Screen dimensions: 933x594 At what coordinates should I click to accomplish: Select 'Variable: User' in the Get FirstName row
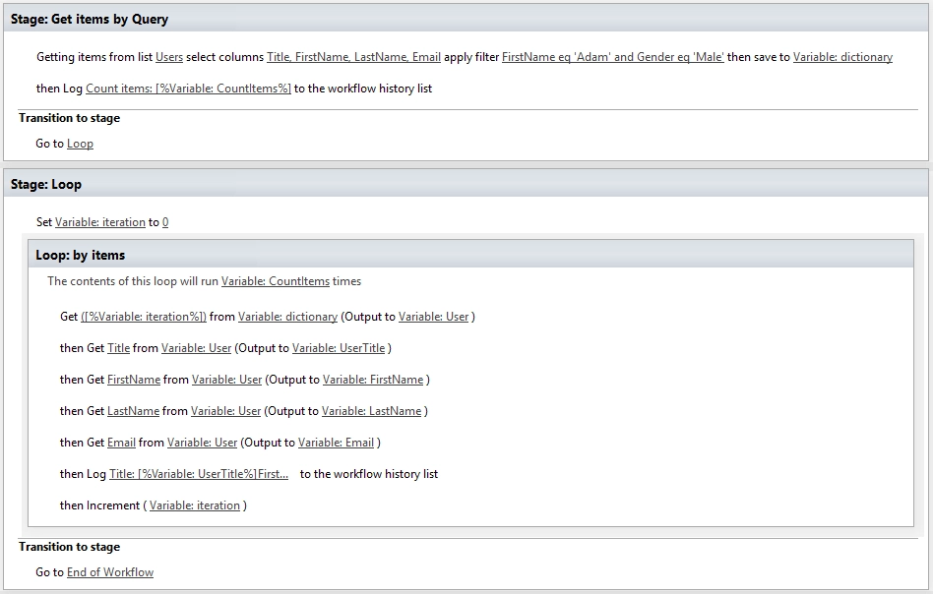[x=226, y=380]
